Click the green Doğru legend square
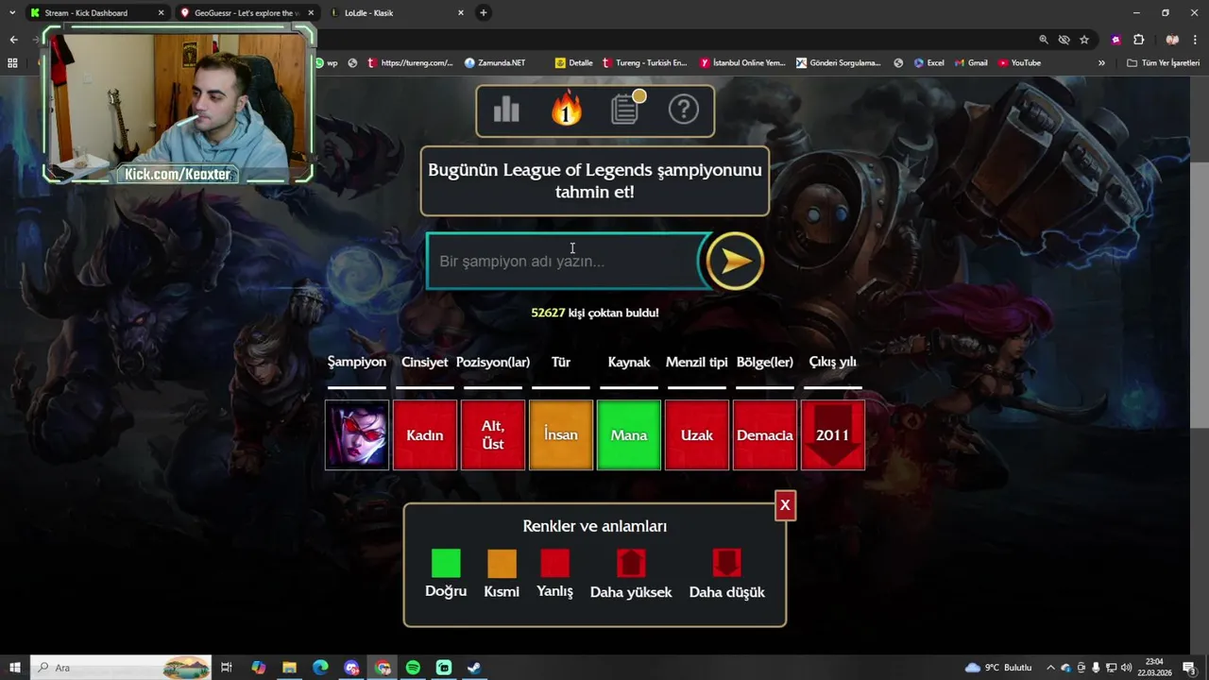Image resolution: width=1209 pixels, height=680 pixels. tap(446, 563)
